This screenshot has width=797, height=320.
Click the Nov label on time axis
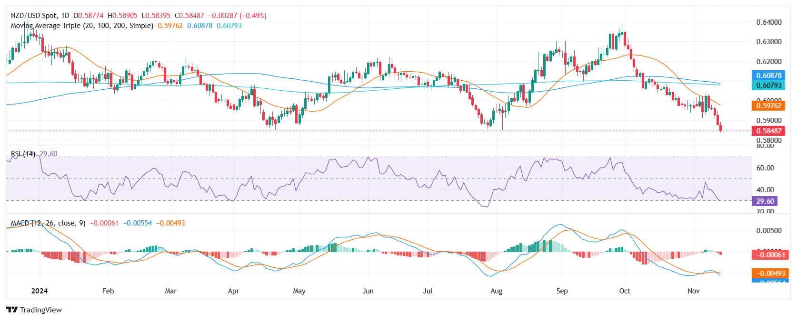tap(693, 291)
